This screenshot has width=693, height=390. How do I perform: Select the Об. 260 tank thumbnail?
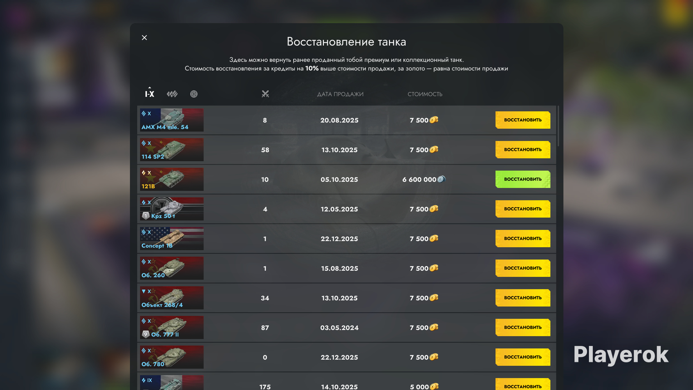(x=172, y=268)
